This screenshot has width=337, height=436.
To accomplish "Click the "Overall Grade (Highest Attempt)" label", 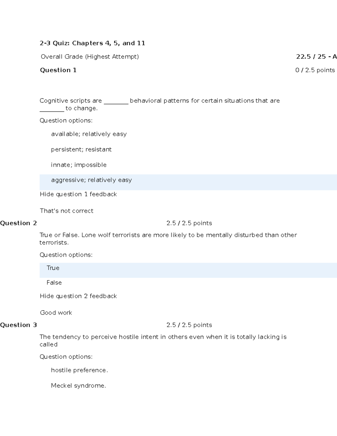I will (90, 57).
